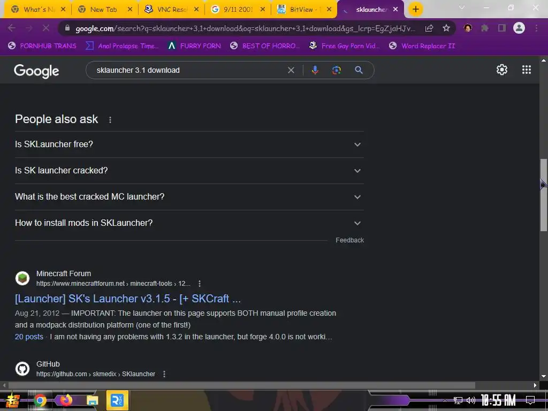Click the Feedback link

tap(349, 240)
